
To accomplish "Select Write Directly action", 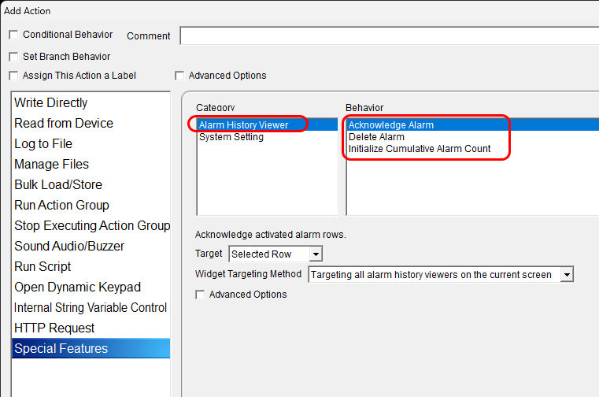I will (51, 103).
